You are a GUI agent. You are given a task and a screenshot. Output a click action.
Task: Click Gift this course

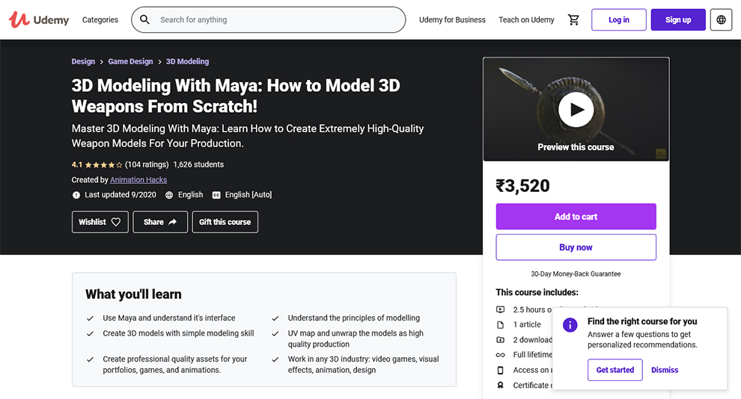click(225, 222)
